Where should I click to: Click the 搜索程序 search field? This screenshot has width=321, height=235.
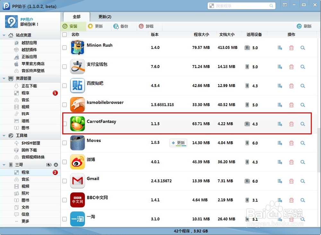[x=241, y=6]
